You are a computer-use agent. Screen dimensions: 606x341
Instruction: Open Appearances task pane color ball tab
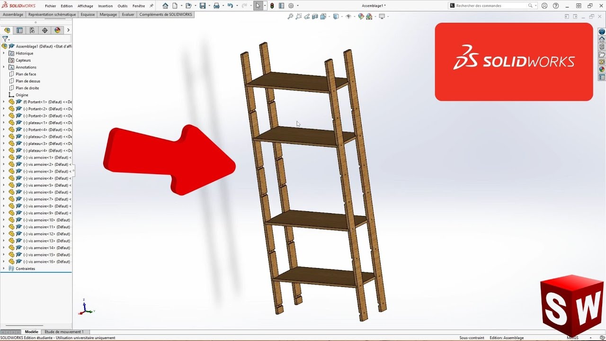602,70
